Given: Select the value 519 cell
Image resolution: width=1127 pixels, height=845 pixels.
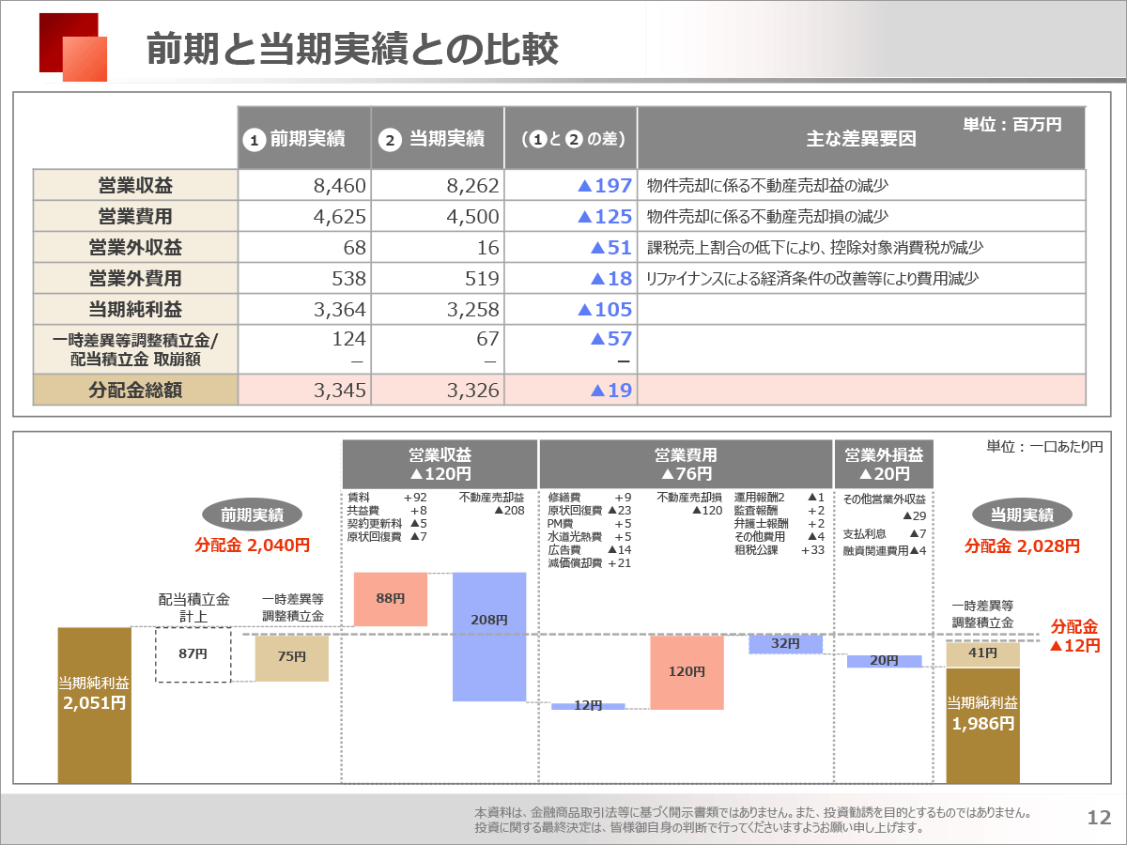Looking at the screenshot, I should [438, 278].
